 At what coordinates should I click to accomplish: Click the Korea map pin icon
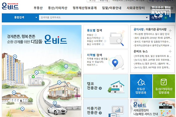click(x=115, y=63)
